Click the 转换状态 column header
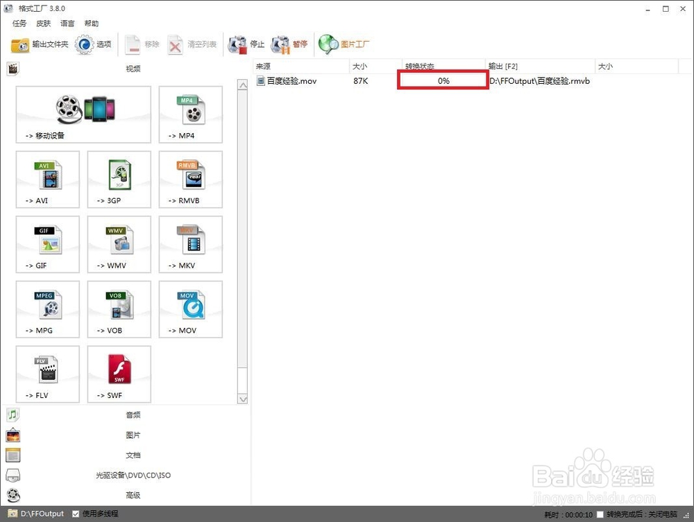 click(x=443, y=67)
